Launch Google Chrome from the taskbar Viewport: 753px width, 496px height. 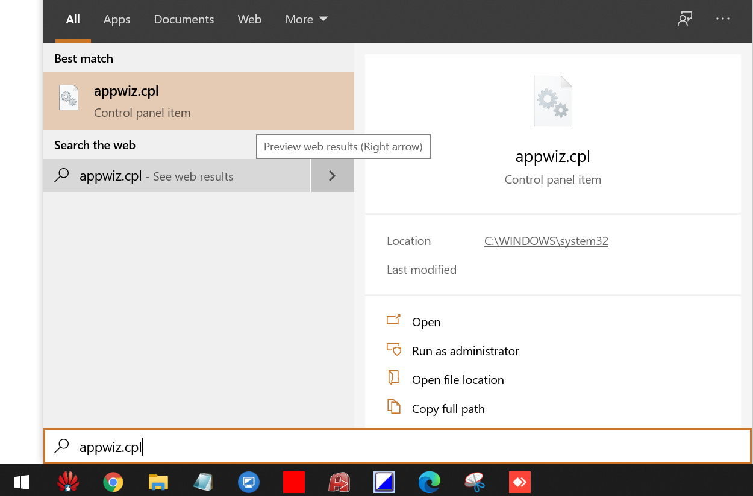pyautogui.click(x=113, y=482)
